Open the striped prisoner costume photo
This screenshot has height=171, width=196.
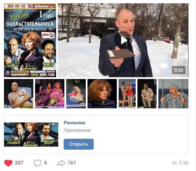tap(173, 93)
